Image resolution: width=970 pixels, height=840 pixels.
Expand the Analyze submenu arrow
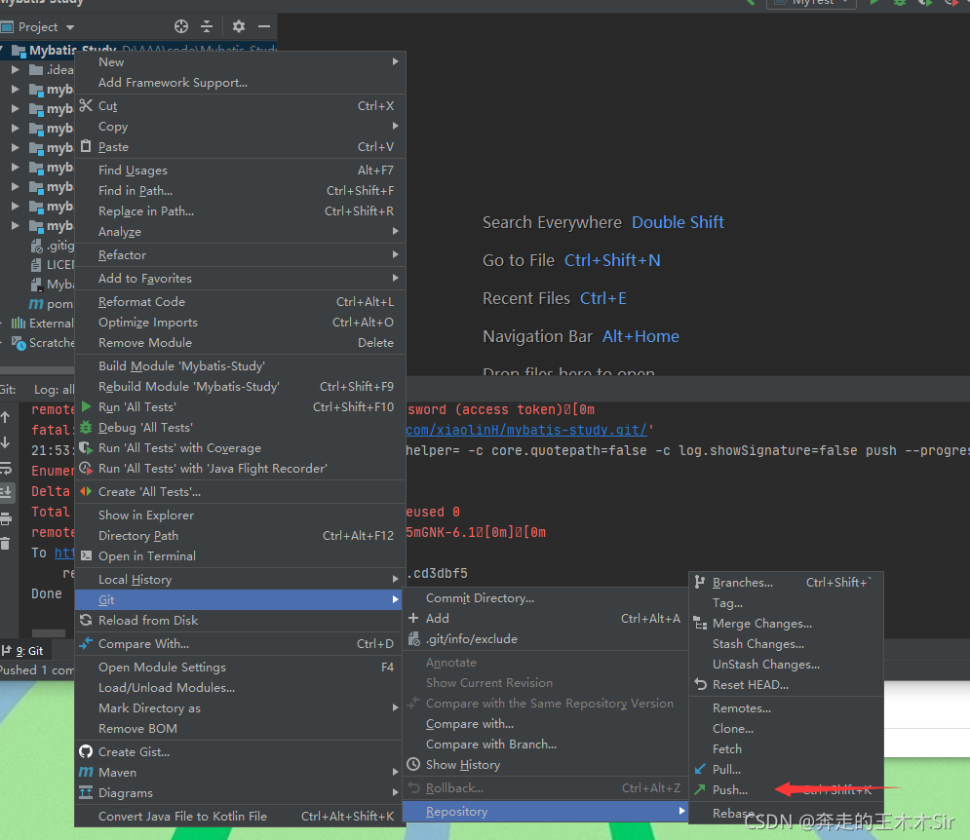[x=395, y=231]
